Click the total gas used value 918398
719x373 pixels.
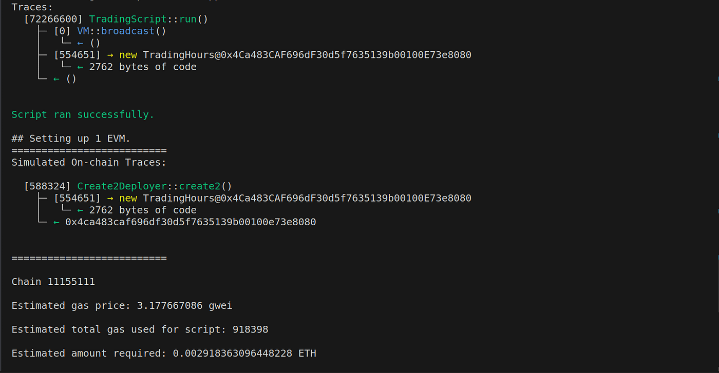tap(250, 329)
